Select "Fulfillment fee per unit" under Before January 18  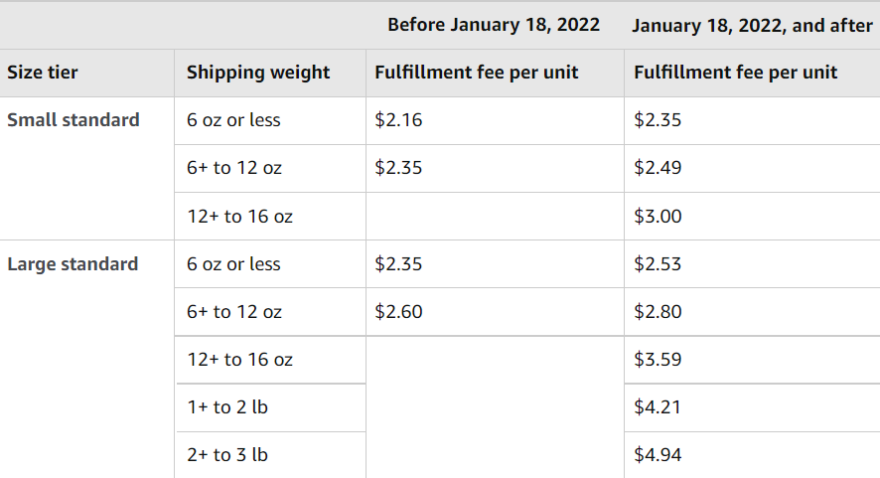[477, 73]
